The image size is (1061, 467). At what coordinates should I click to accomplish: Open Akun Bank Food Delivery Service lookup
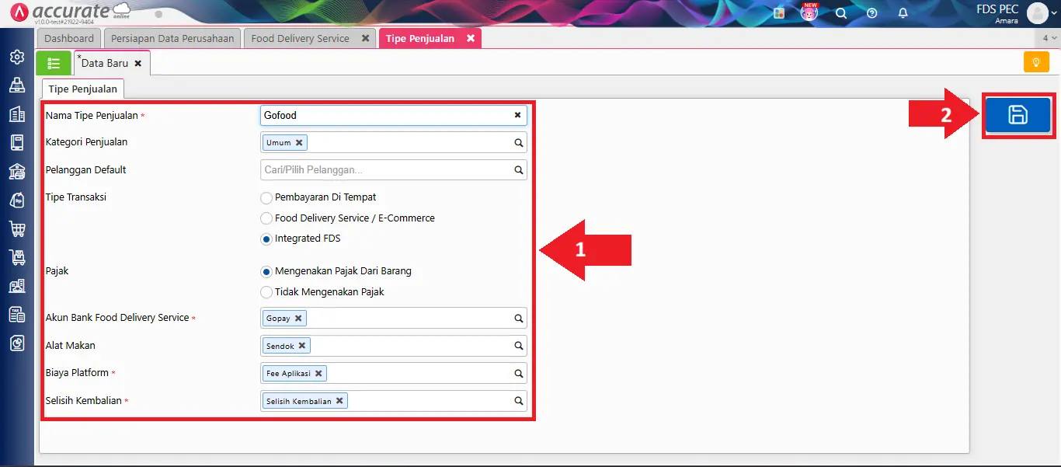click(518, 319)
